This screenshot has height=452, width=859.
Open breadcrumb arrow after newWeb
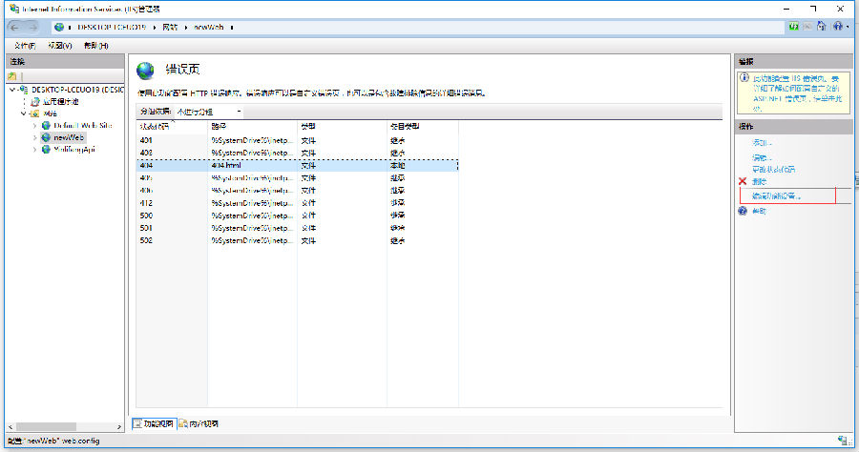point(232,27)
